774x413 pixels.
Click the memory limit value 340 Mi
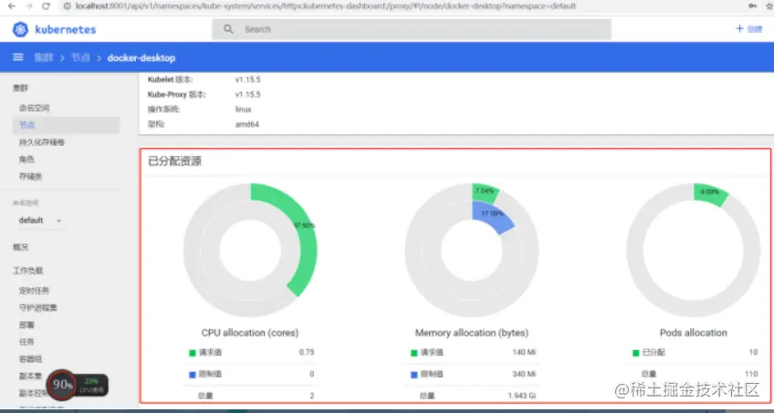pos(524,374)
